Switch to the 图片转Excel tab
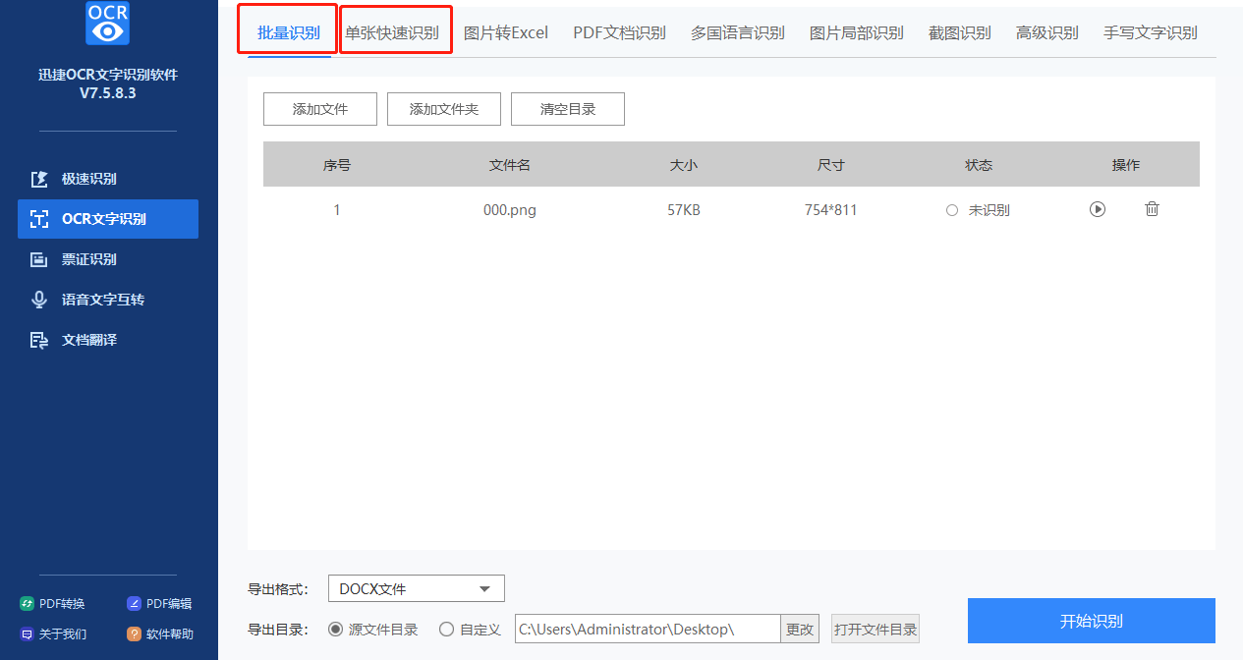The image size is (1243, 660). click(x=506, y=32)
